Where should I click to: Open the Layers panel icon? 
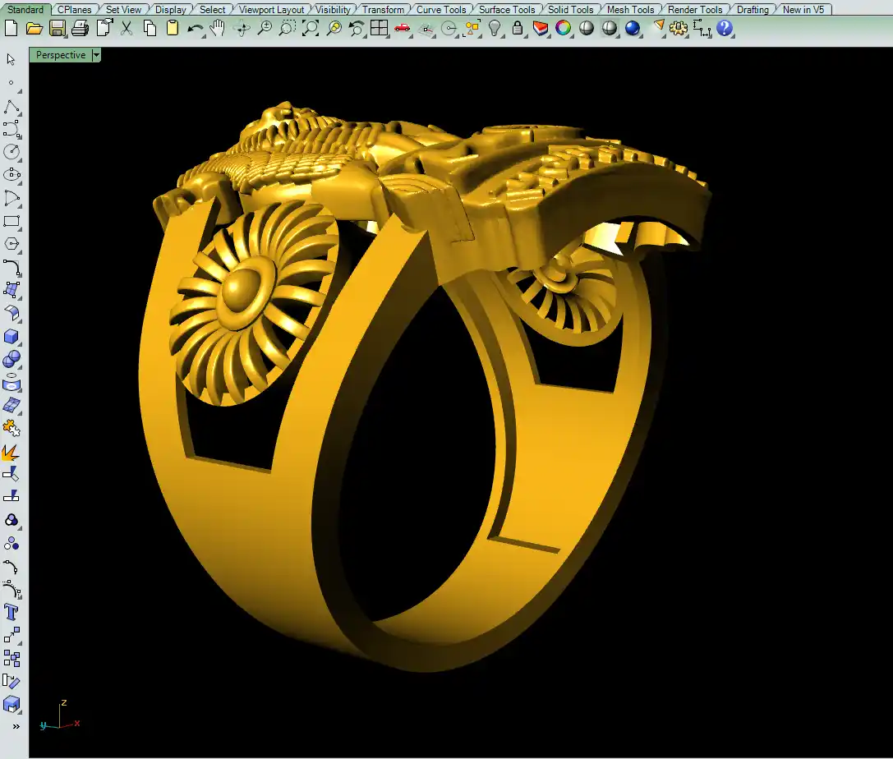tap(540, 29)
